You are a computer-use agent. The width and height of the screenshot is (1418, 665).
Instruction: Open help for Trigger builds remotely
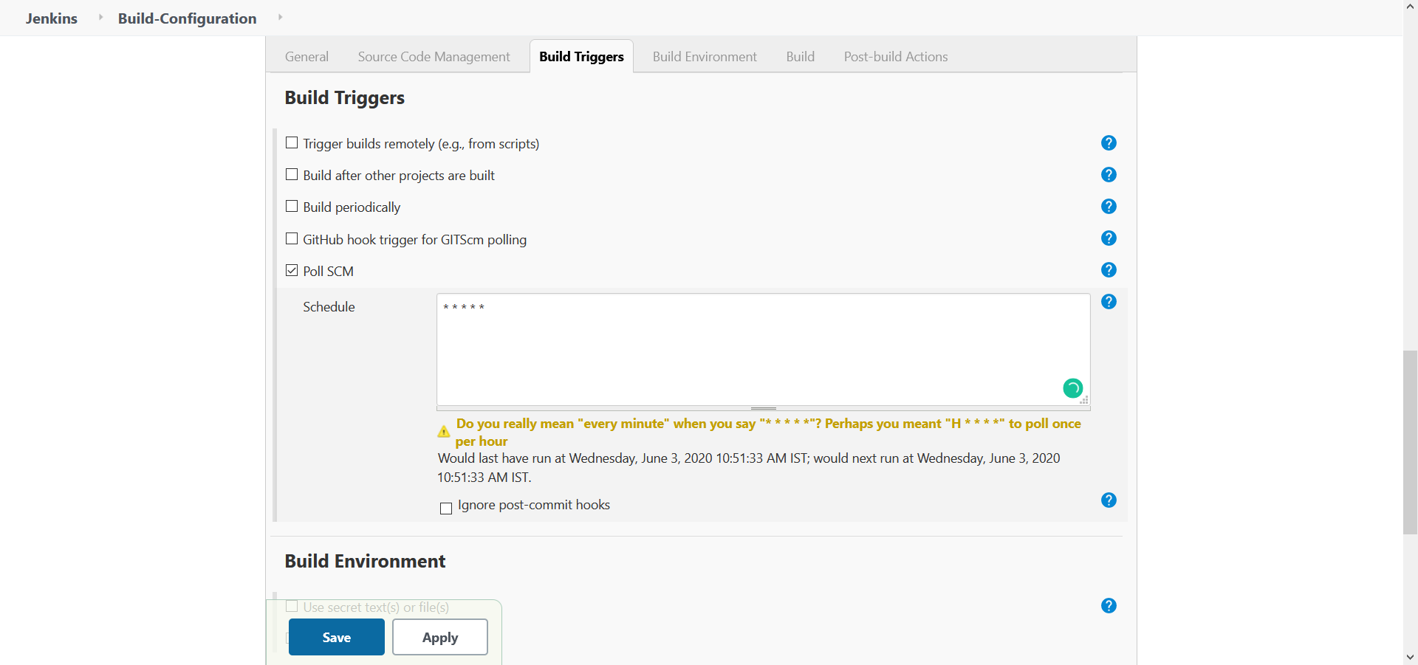click(x=1109, y=143)
